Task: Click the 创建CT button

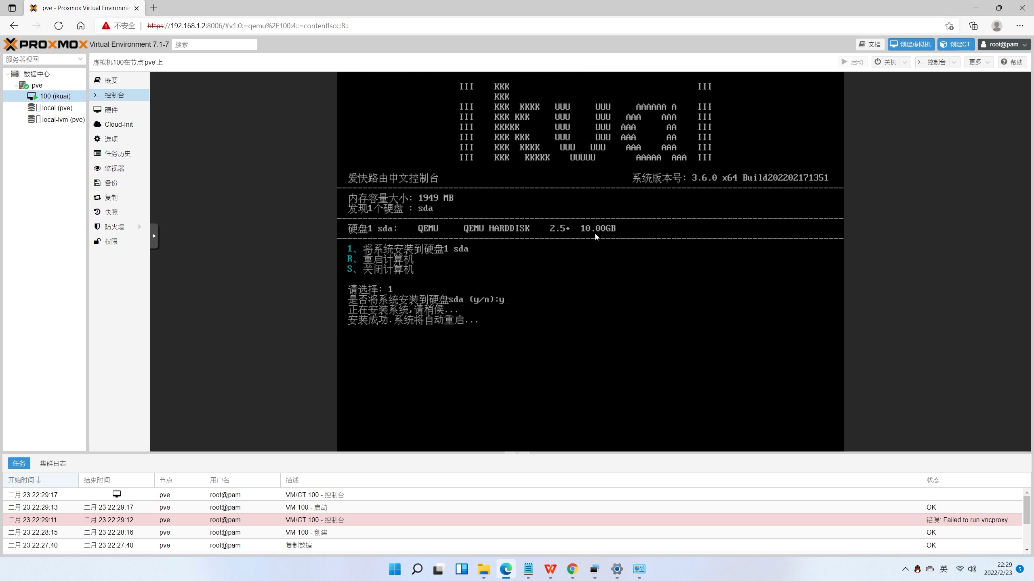Action: pos(955,44)
